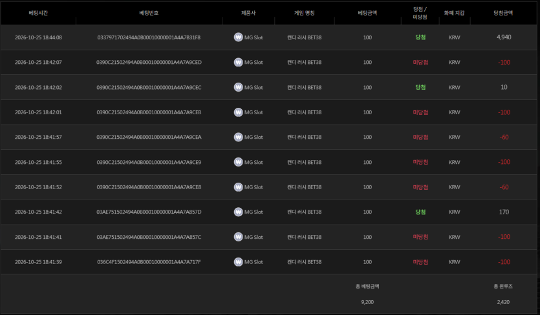This screenshot has height=315, width=540.
Task: Click the MG Slot icon in the 18:42:01 row
Action: (x=239, y=112)
